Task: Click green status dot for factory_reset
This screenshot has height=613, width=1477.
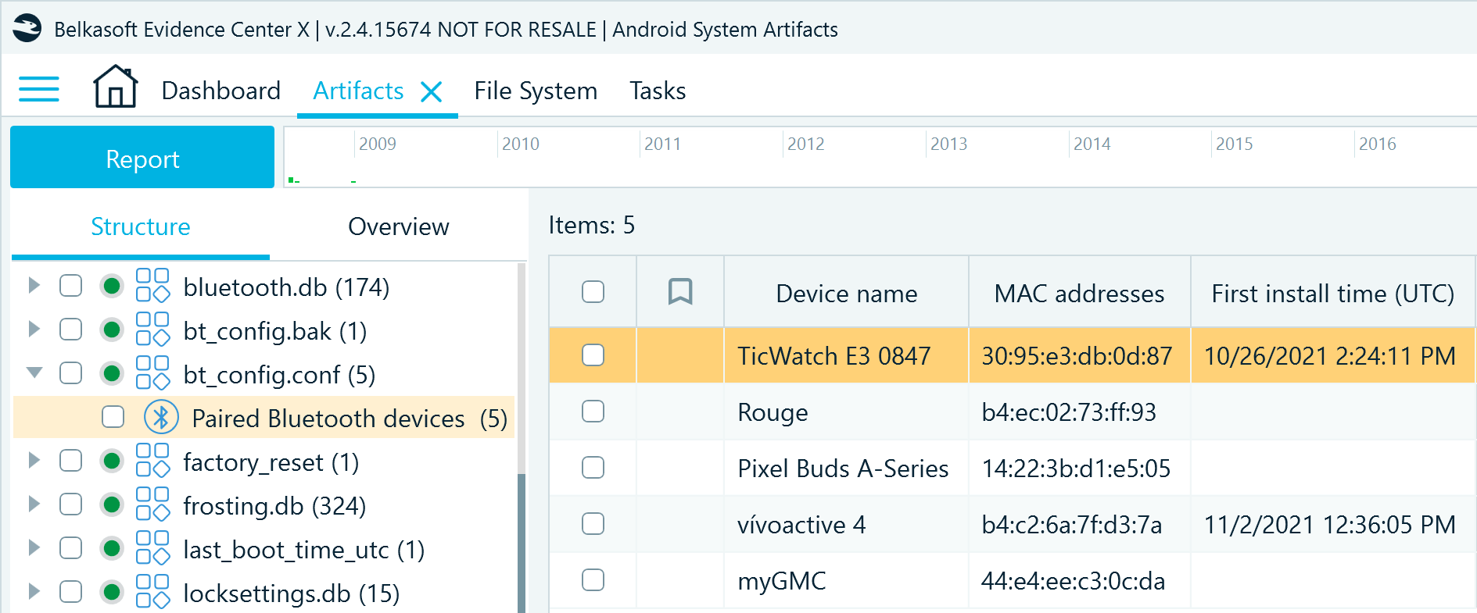Action: (112, 461)
